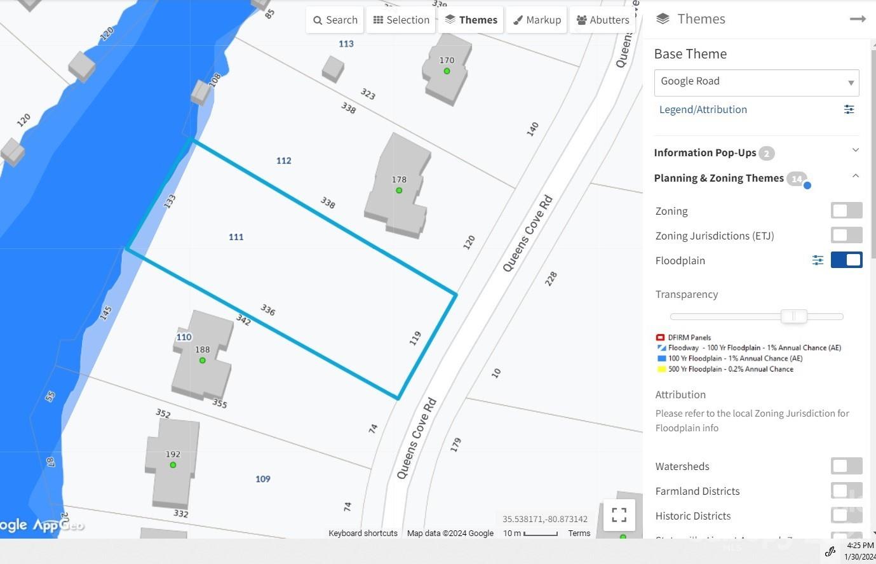This screenshot has height=564, width=876.
Task: Turn off the Floodplain toggle
Action: [x=846, y=260]
